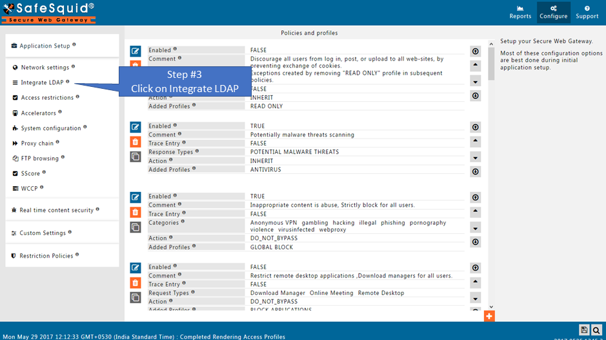Screen dimensions: 606x340
Task: Open the Support tab
Action: click(x=587, y=12)
